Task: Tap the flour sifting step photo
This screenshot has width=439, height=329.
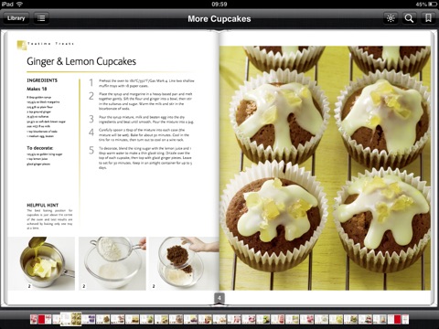Action: [x=112, y=263]
